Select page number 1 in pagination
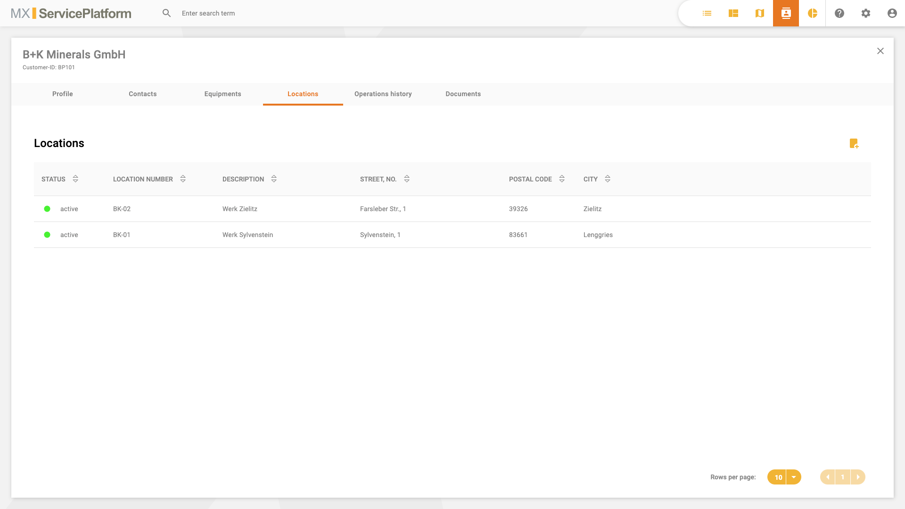905x509 pixels. pyautogui.click(x=843, y=477)
